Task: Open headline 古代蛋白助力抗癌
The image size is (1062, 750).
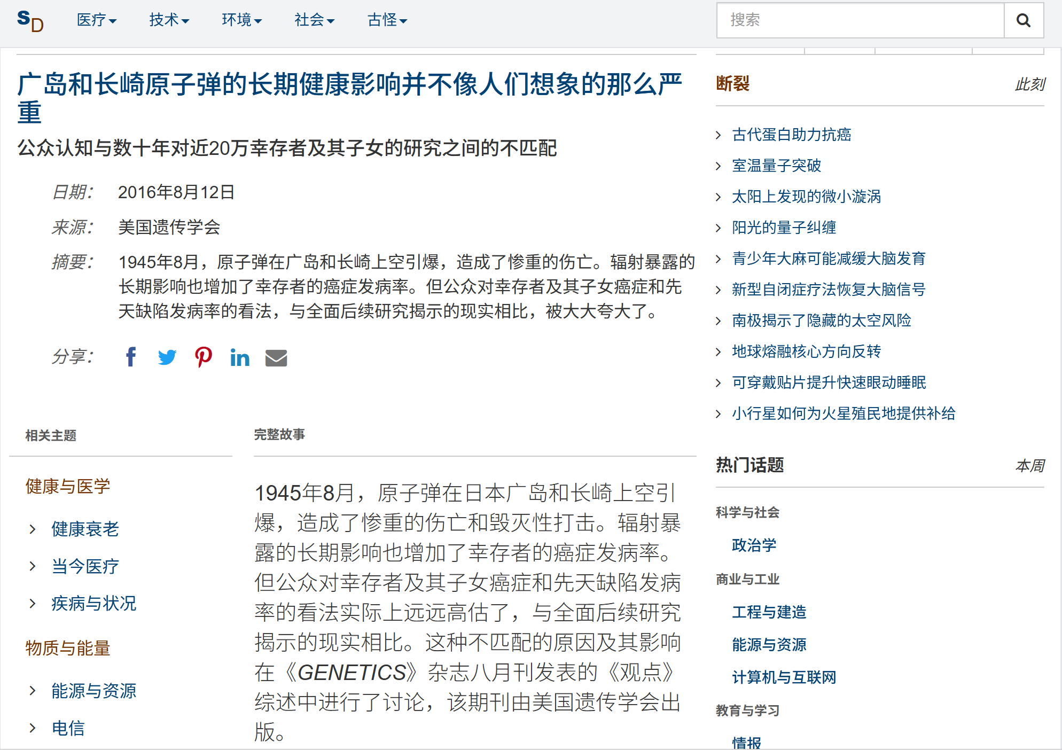Action: point(791,135)
